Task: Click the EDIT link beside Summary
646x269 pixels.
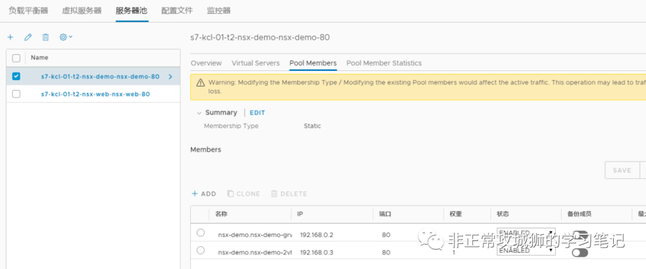Action: coord(257,113)
